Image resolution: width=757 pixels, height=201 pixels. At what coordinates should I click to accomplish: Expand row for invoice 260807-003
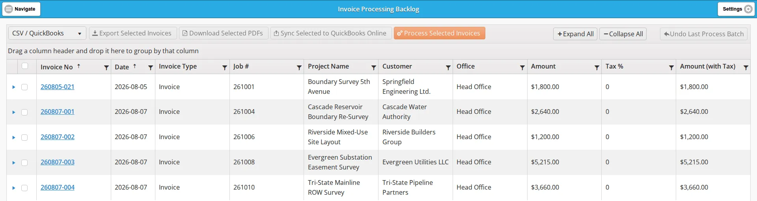click(13, 163)
